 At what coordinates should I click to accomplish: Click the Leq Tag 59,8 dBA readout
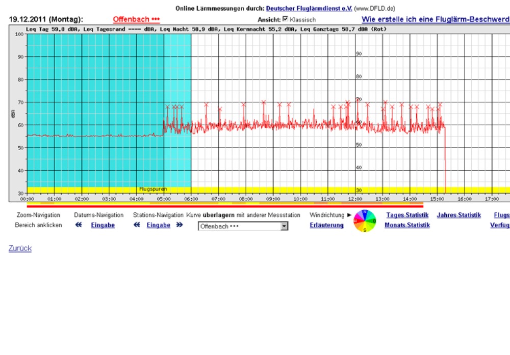(x=53, y=29)
